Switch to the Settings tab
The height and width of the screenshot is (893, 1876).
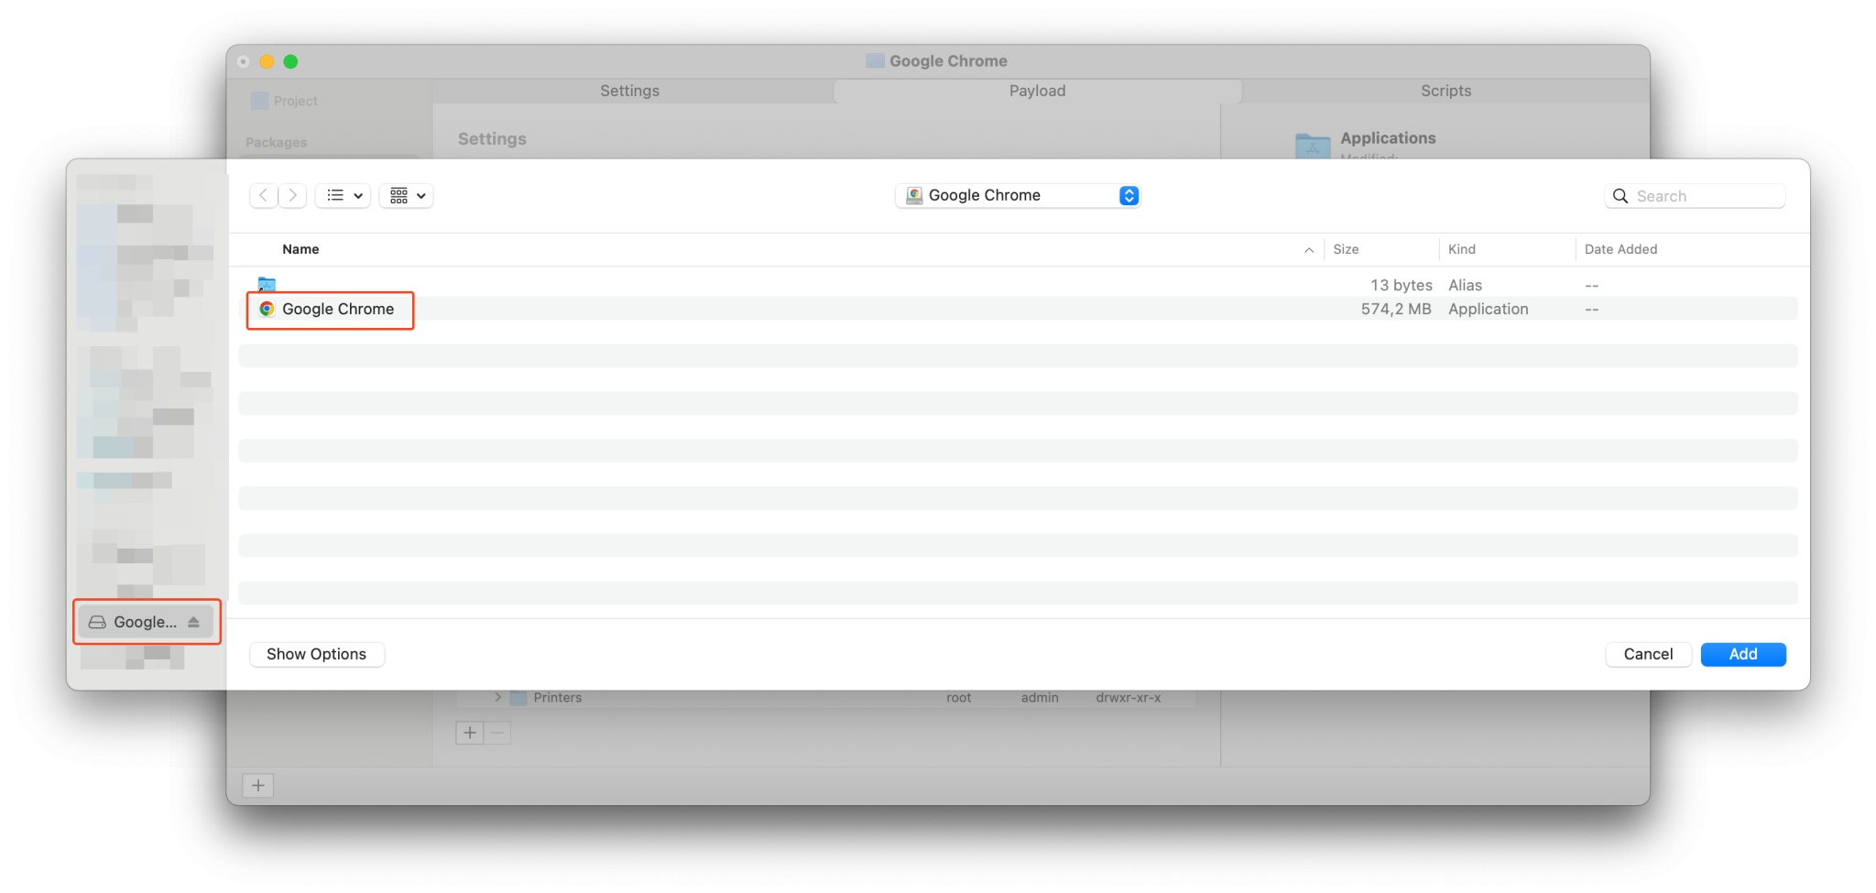tap(629, 91)
